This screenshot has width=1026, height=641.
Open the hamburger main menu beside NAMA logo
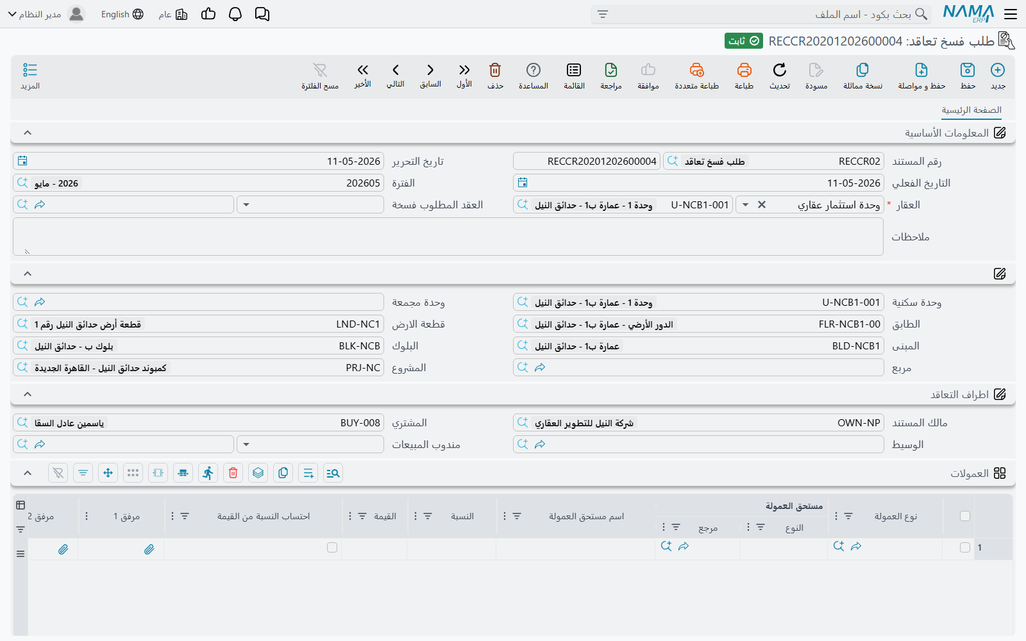pyautogui.click(x=1011, y=14)
